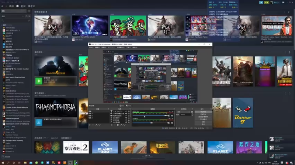
Task: Click the transition duration stepper arrows
Action: click(192, 114)
